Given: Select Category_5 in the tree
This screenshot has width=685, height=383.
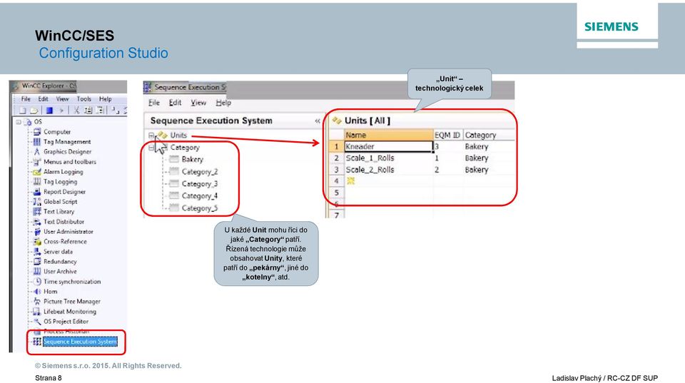Looking at the screenshot, I should click(200, 208).
